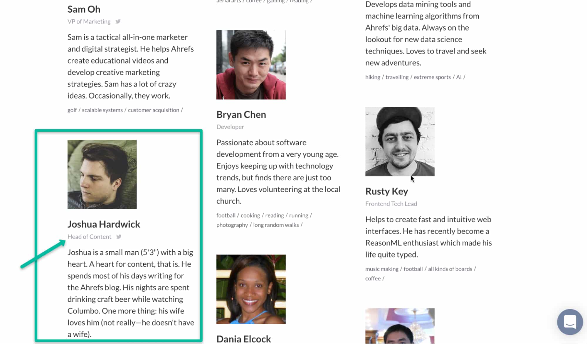Scroll down to view more team members

coord(294,172)
